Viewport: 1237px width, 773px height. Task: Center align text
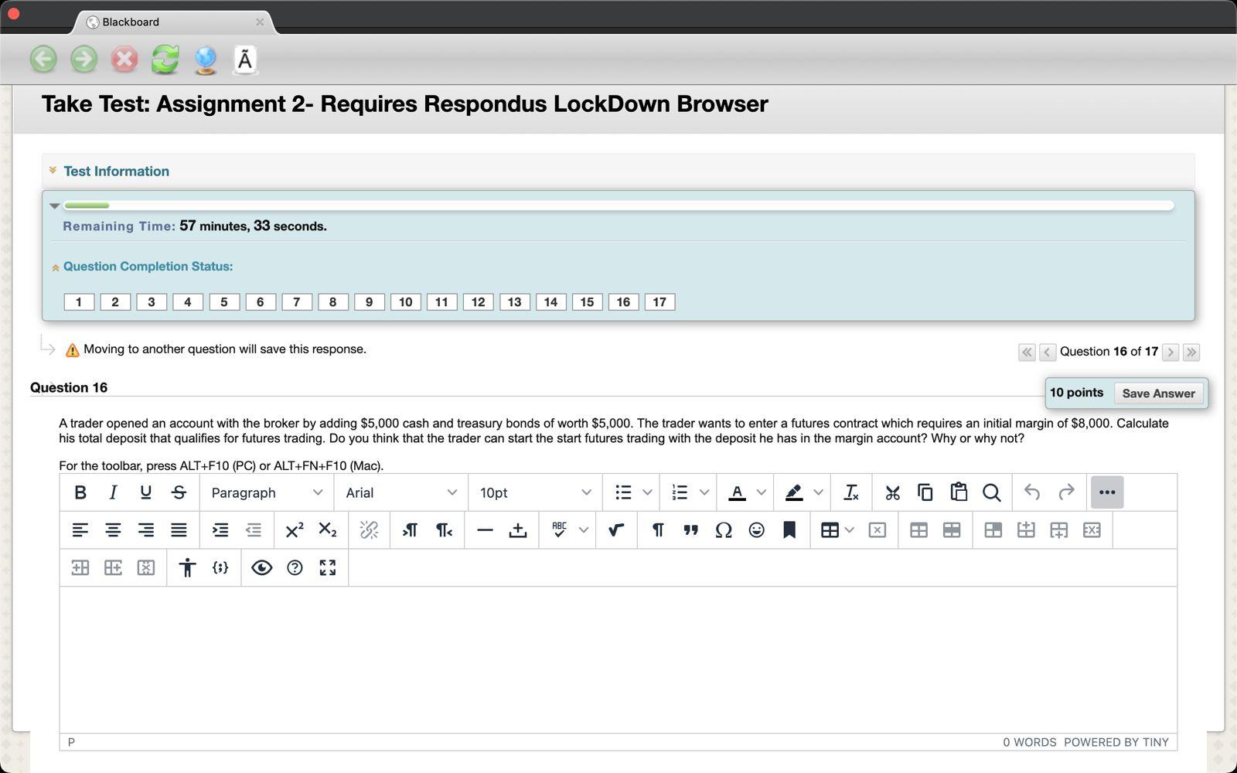(113, 530)
